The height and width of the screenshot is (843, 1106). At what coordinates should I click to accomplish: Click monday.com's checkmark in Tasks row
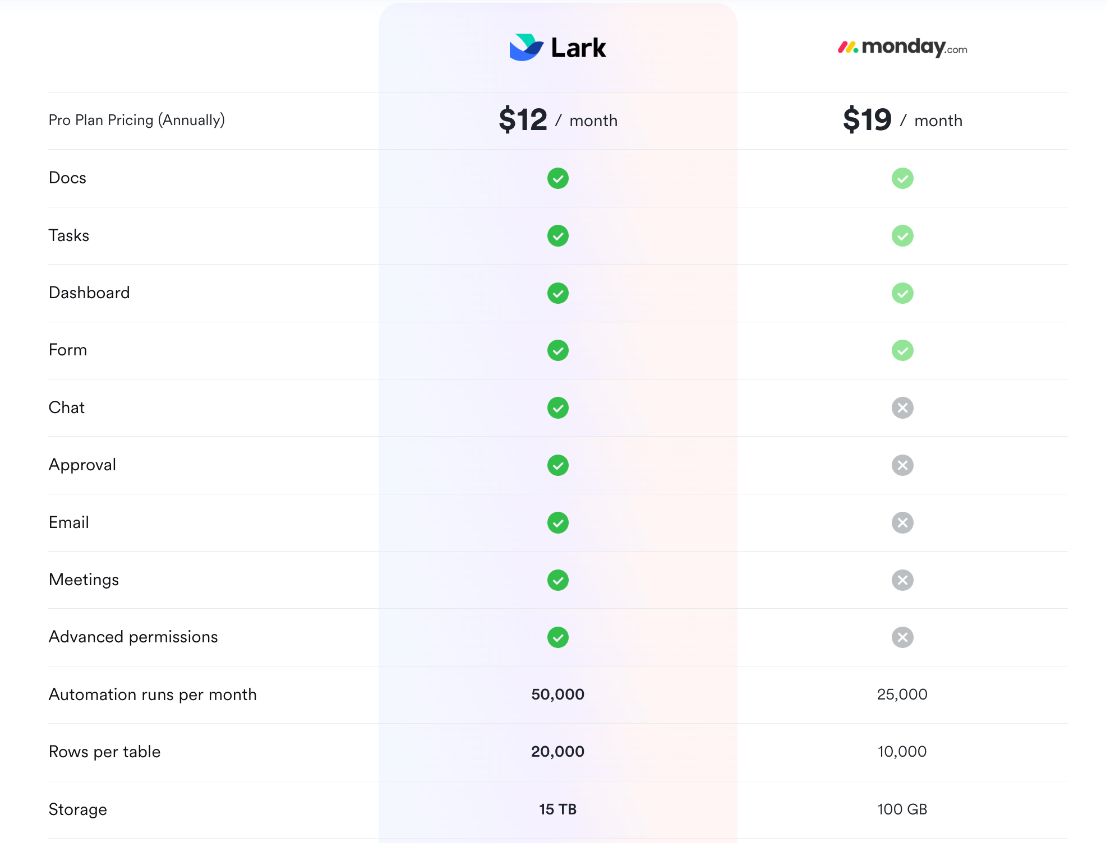click(x=902, y=236)
